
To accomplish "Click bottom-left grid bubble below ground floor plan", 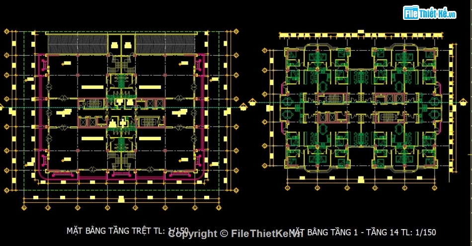I will pyautogui.click(x=24, y=207).
